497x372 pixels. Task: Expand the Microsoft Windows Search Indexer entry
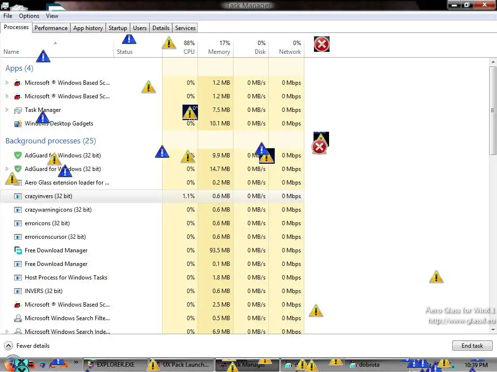coord(7,331)
